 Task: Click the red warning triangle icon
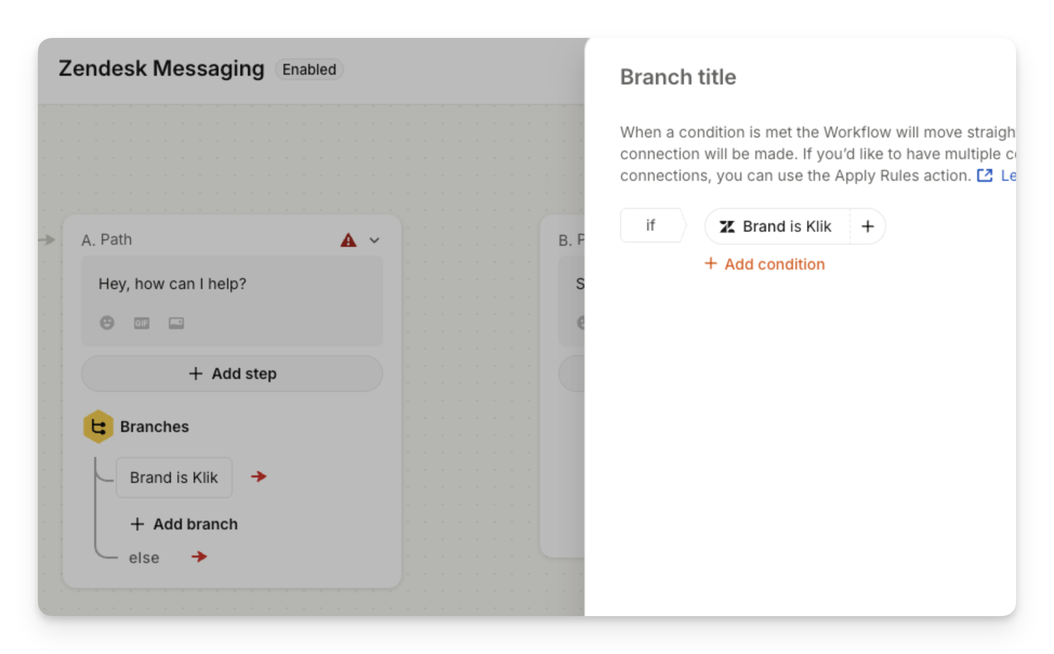coord(348,240)
